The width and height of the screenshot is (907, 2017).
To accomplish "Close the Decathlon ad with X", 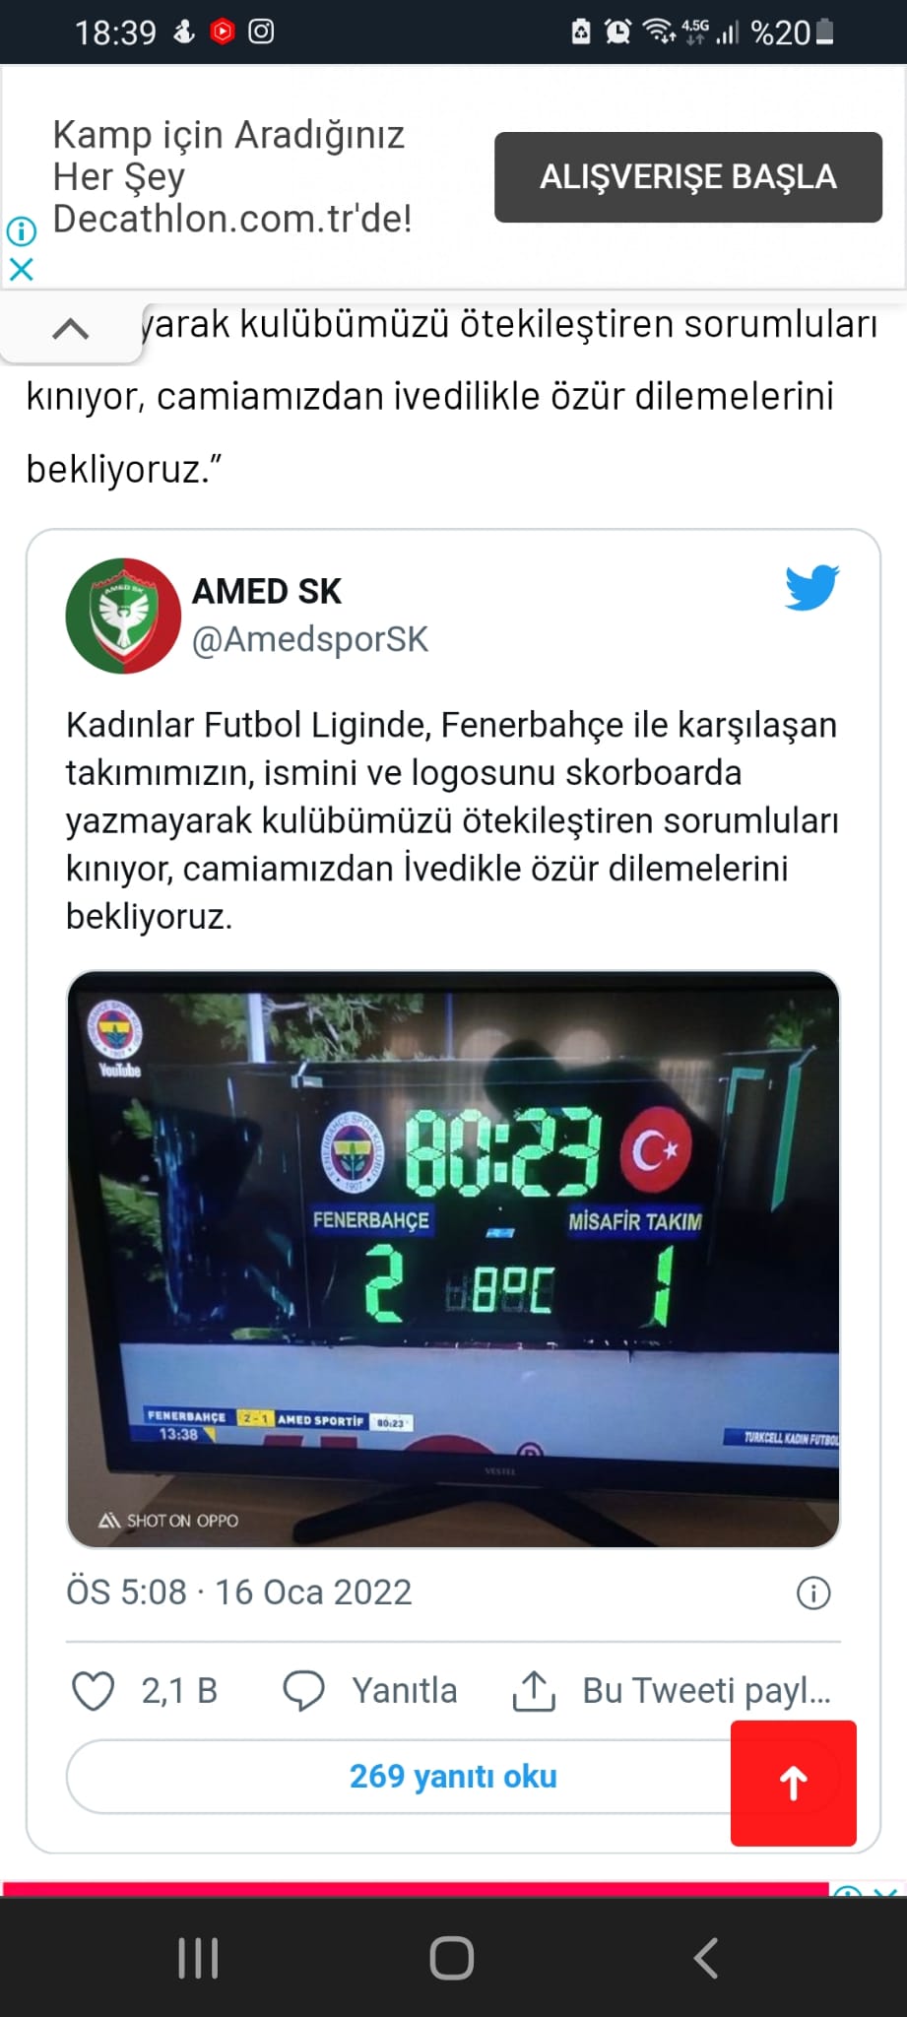I will 22,269.
